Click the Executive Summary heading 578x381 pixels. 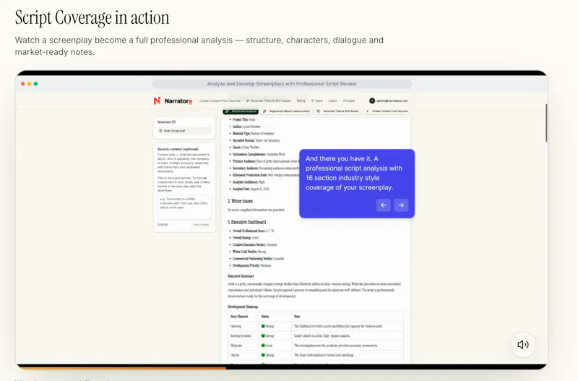[241, 276]
